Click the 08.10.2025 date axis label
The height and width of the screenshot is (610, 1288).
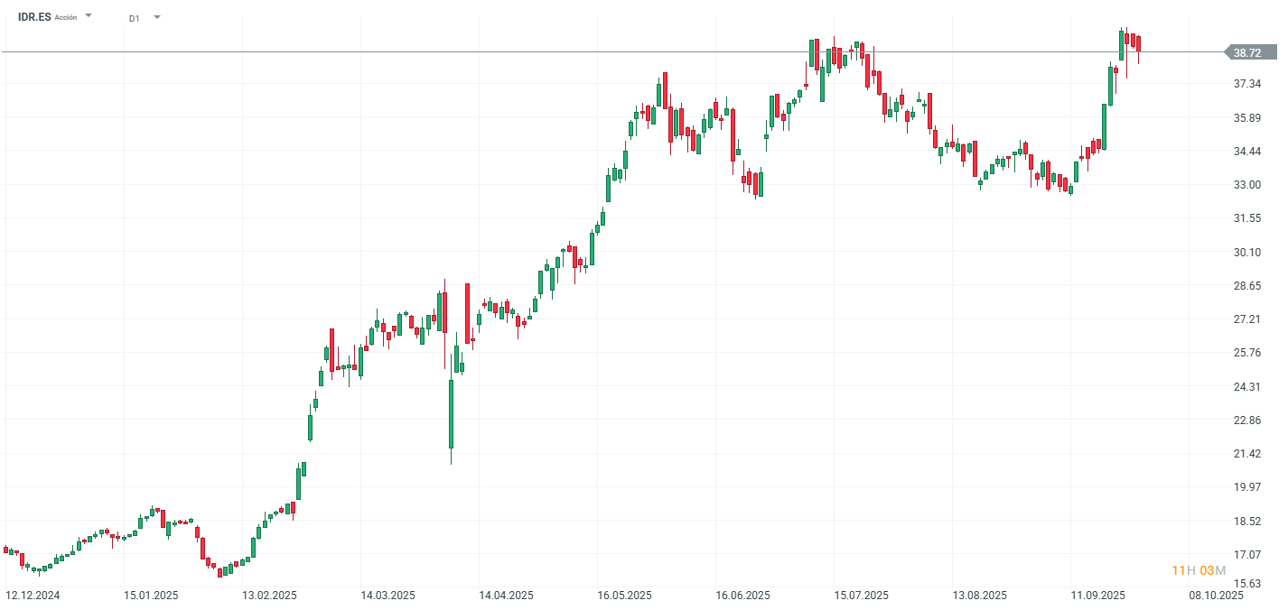(x=1215, y=596)
